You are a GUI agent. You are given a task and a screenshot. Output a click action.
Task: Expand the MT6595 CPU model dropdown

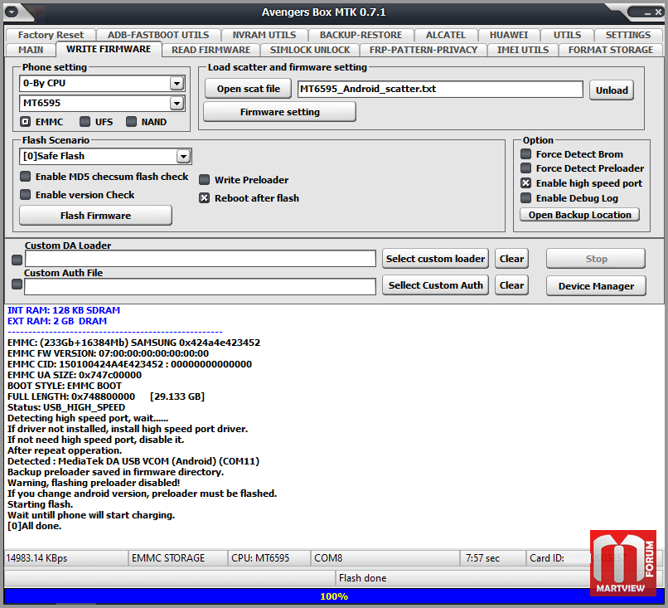177,103
